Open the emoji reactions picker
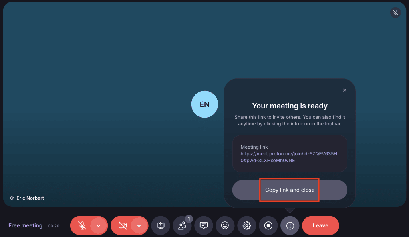This screenshot has height=237, width=409. 225,225
